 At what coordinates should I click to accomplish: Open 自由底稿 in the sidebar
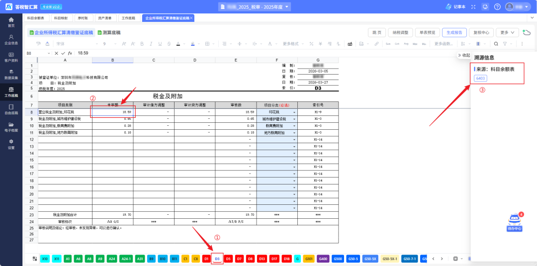[11, 109]
